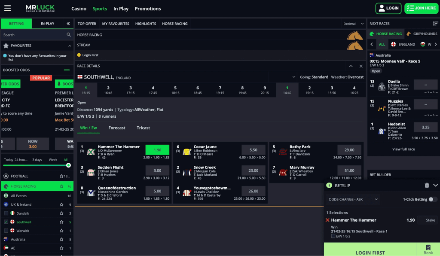Collapse the left betting sidebar
This screenshot has height=256, width=440.
[x=68, y=24]
